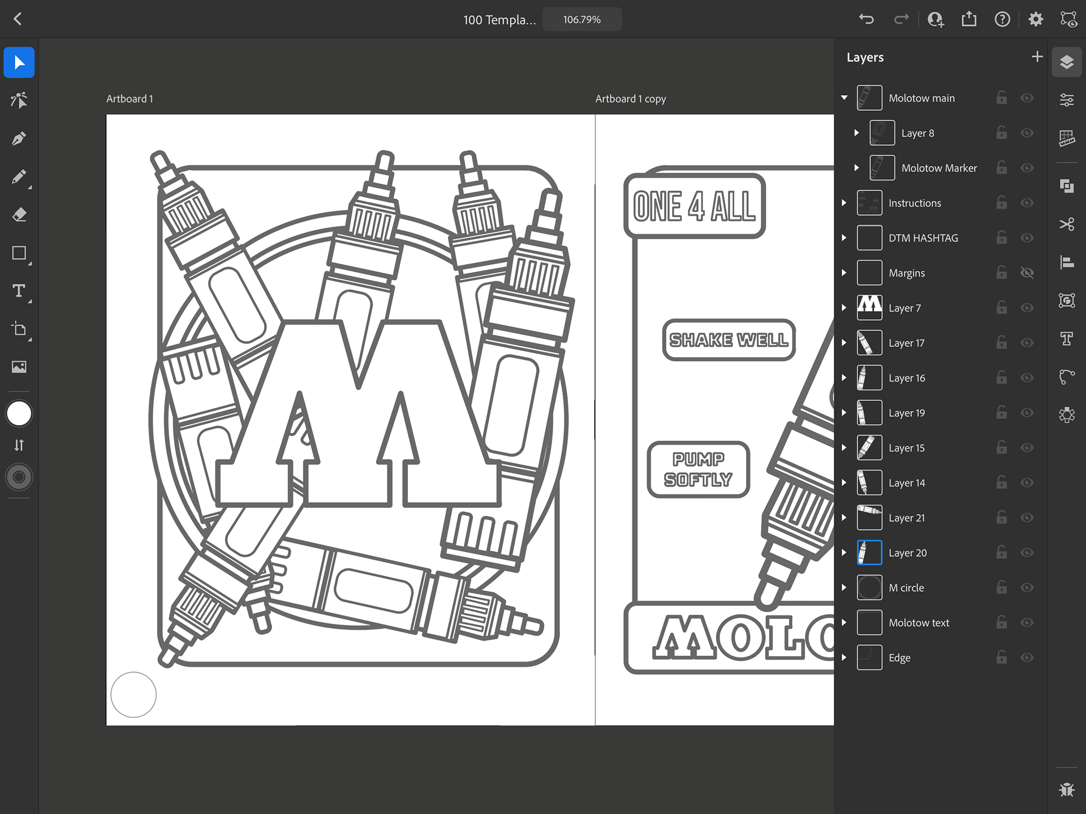Open the Precision guides ruler panel
Viewport: 1086px width, 814px height.
[x=1067, y=138]
